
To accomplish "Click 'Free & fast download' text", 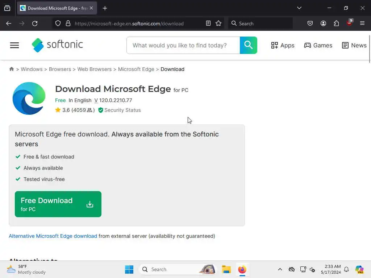I will click(x=49, y=157).
